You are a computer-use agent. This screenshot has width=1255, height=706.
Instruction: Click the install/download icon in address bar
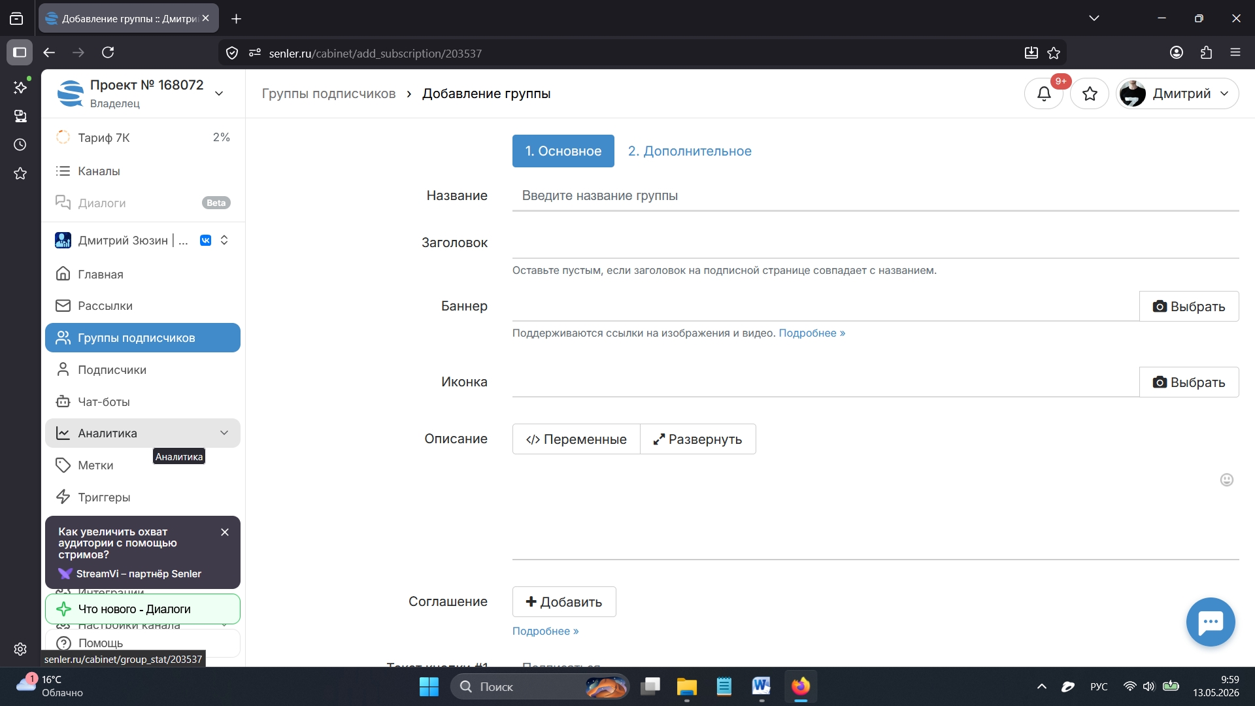click(x=1031, y=53)
